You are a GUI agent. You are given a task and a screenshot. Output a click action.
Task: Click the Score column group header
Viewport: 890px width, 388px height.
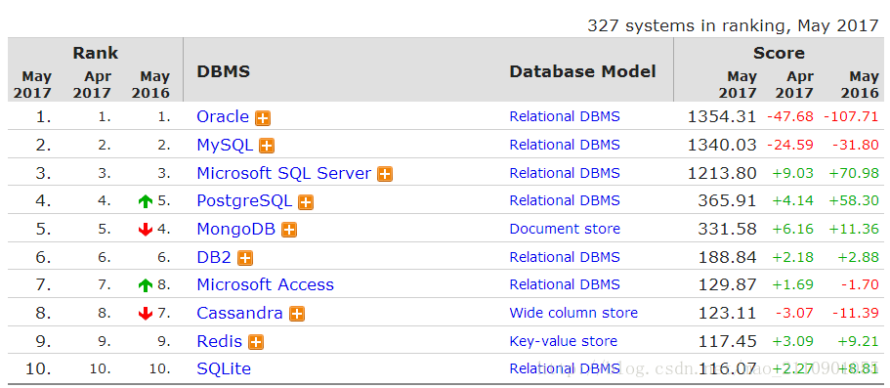click(x=779, y=54)
